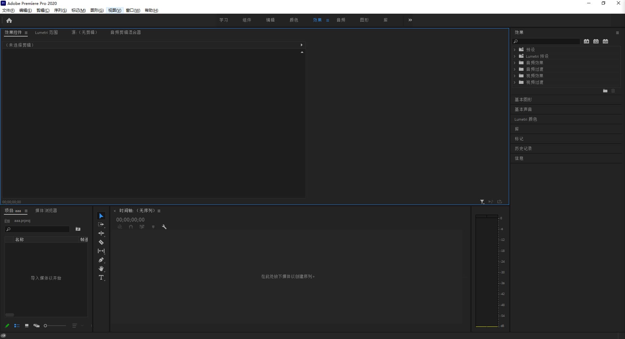Screen dimensions: 625x339
Task: Select the Ripple Edit tool
Action: tap(101, 233)
